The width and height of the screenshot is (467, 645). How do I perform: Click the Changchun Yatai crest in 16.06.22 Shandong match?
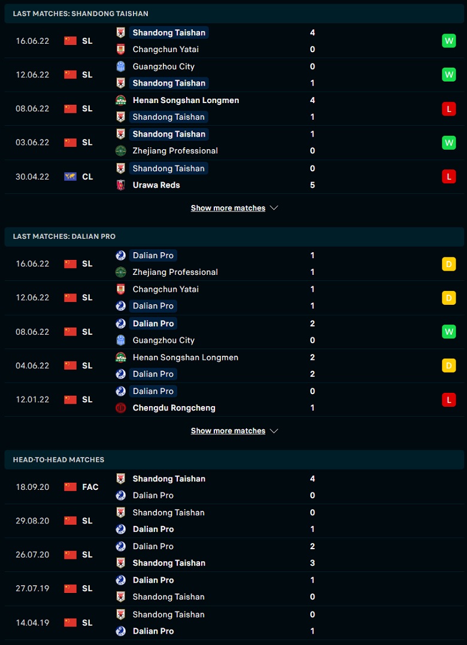pyautogui.click(x=120, y=49)
